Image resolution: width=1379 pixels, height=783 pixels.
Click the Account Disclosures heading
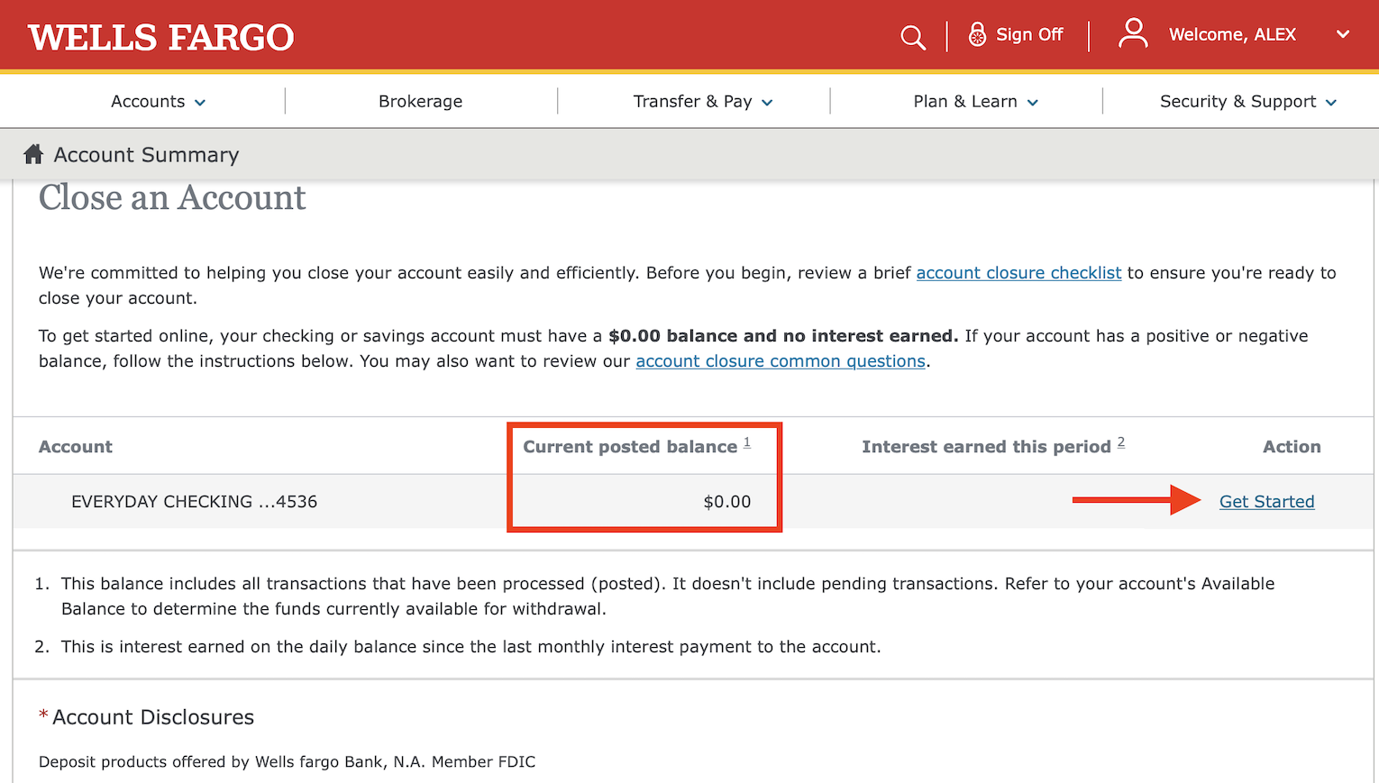point(153,717)
